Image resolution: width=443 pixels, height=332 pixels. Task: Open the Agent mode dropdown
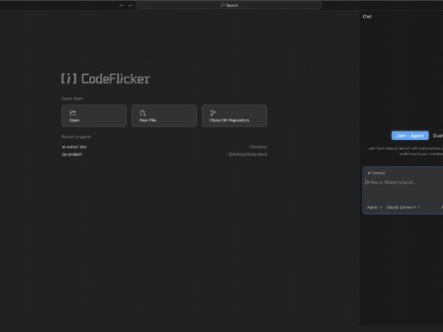click(x=374, y=207)
